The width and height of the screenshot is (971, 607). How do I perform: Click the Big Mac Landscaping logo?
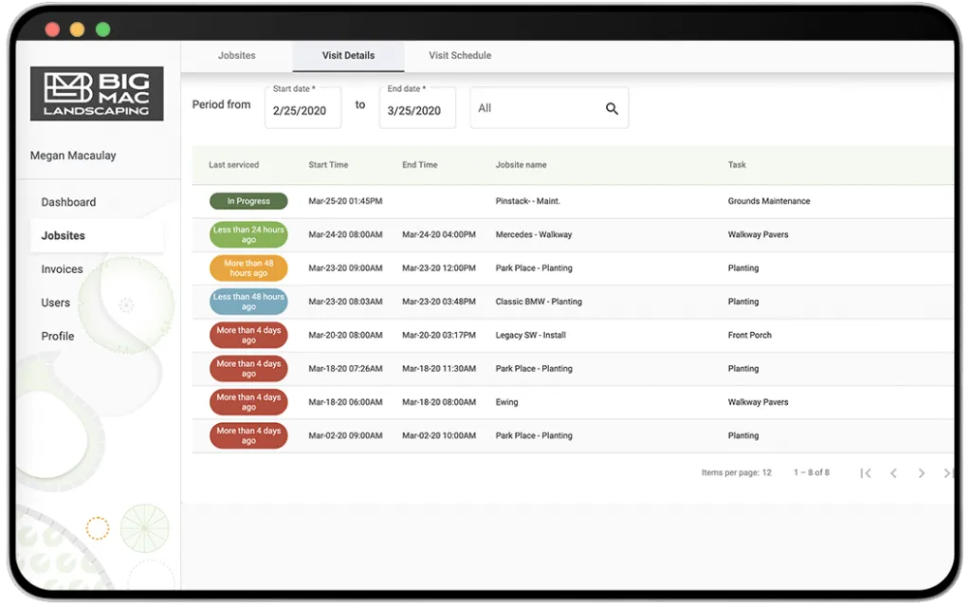click(97, 94)
